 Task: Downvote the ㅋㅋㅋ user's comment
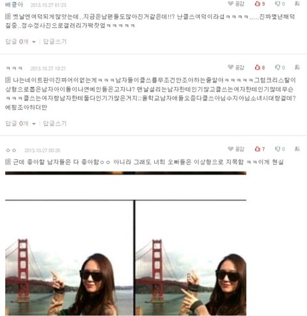tap(279, 67)
